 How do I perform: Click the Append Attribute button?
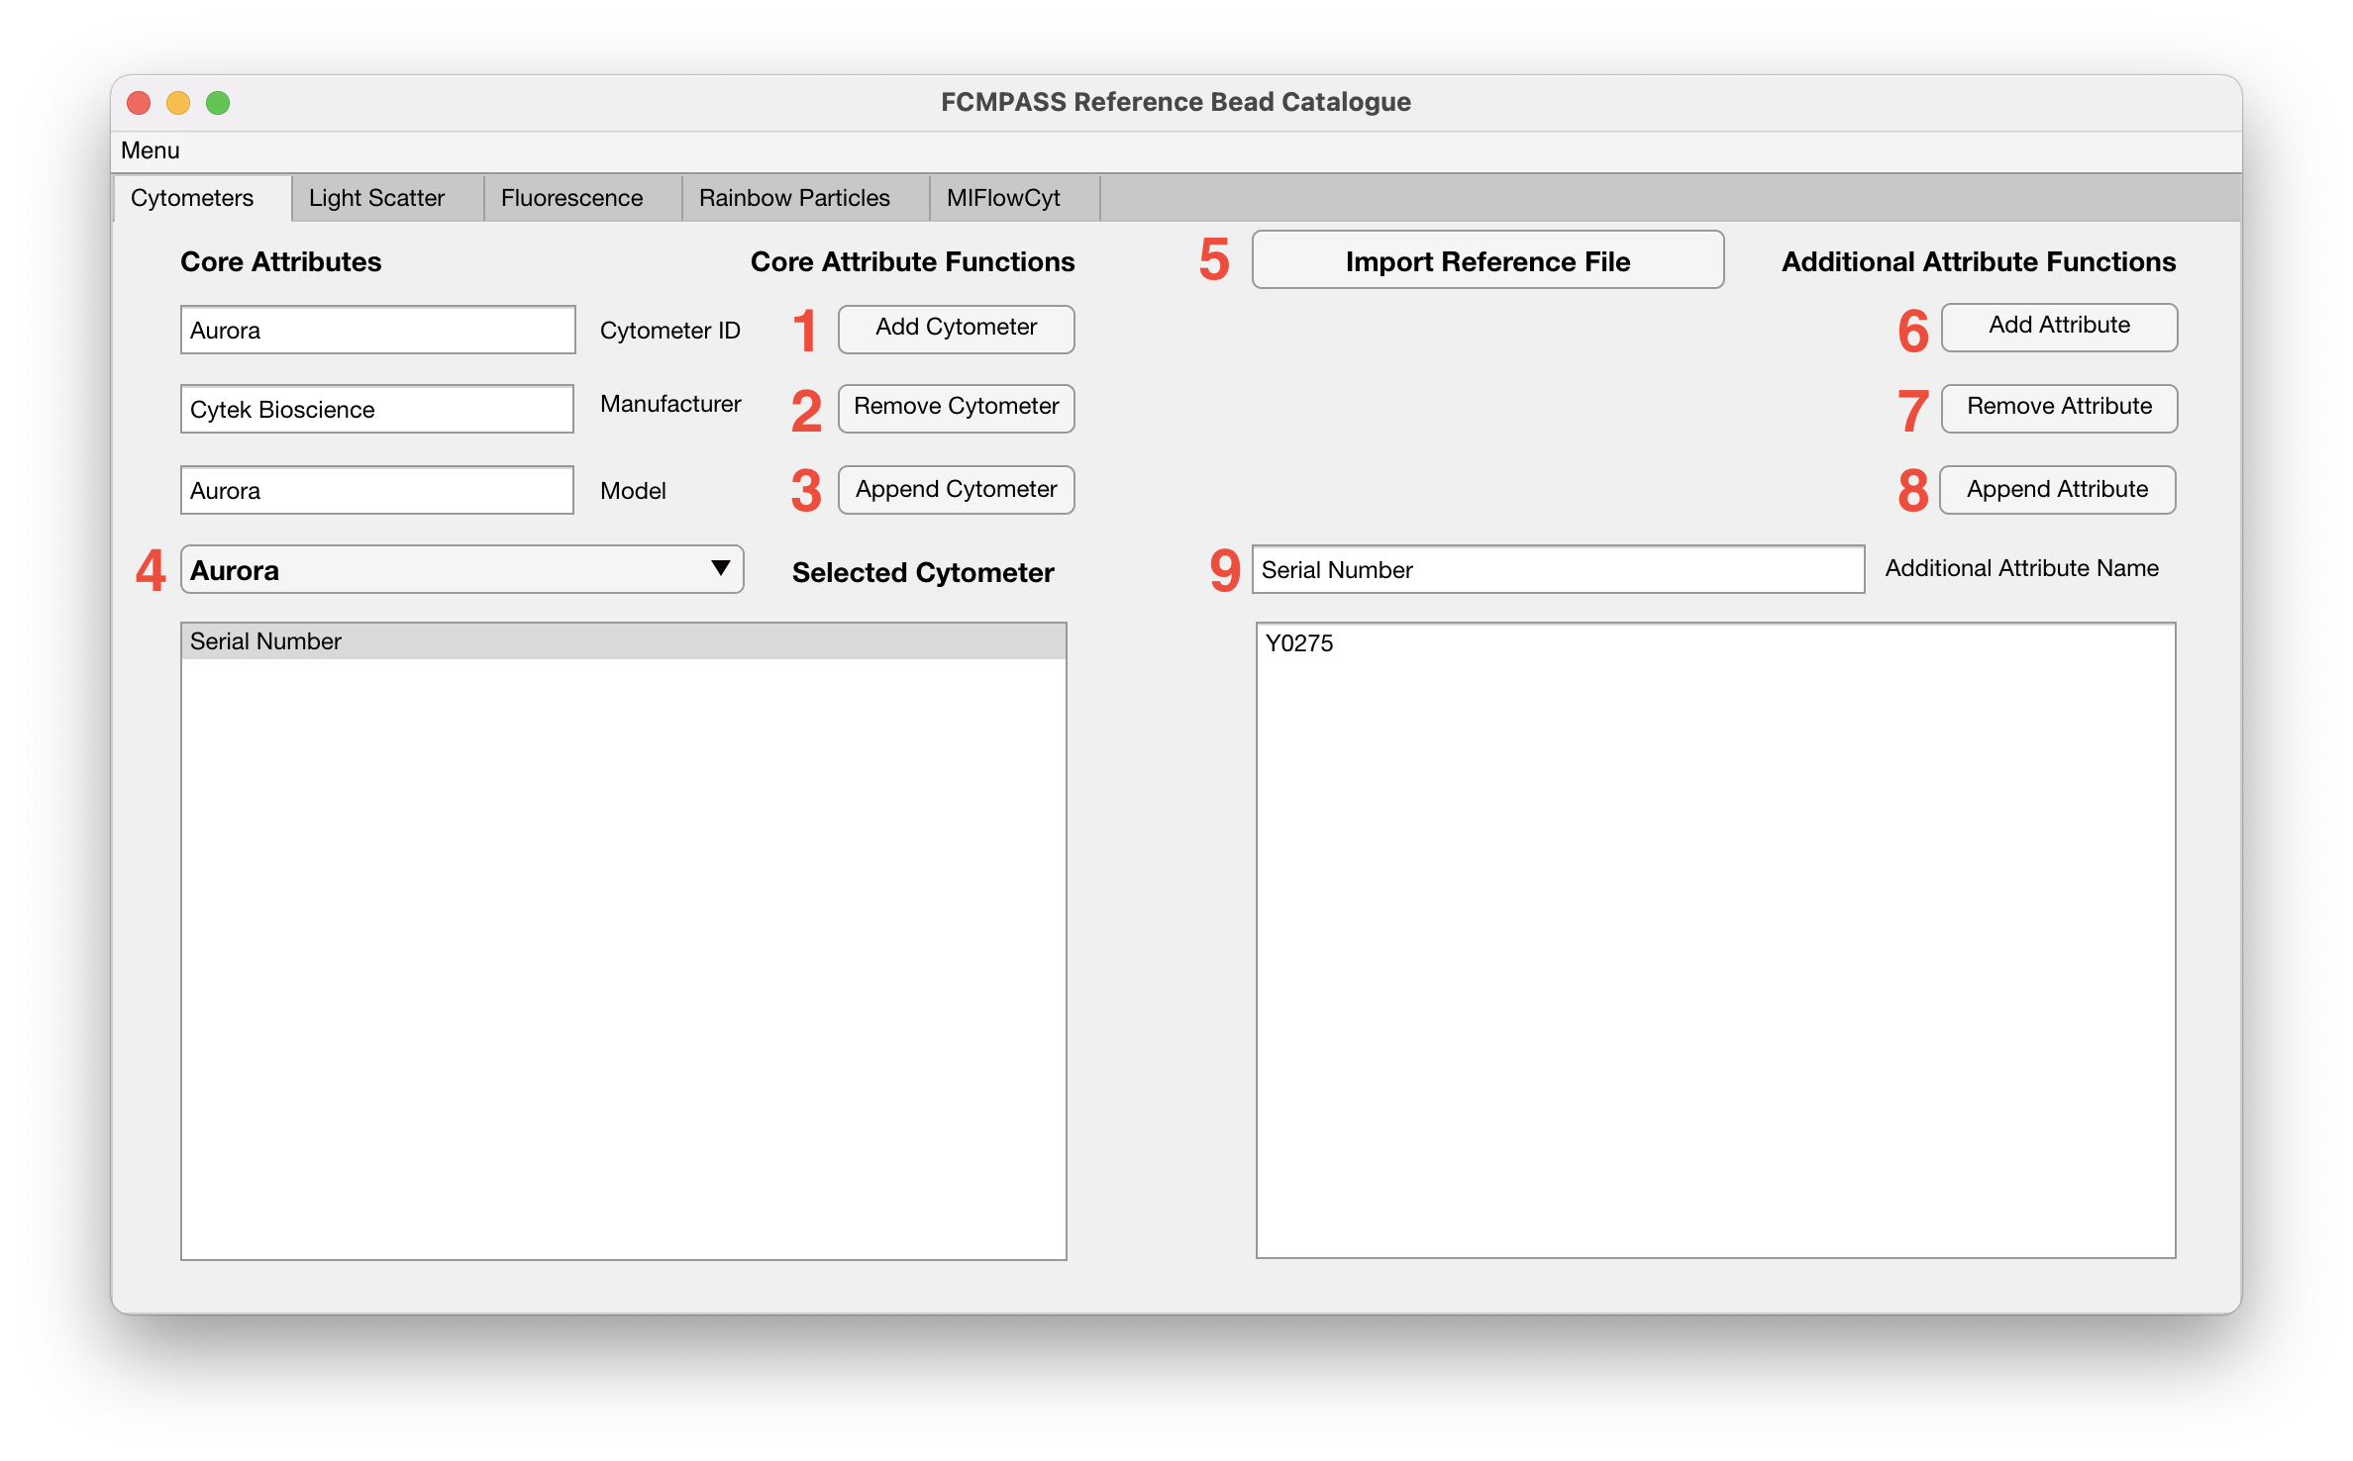tap(2057, 489)
